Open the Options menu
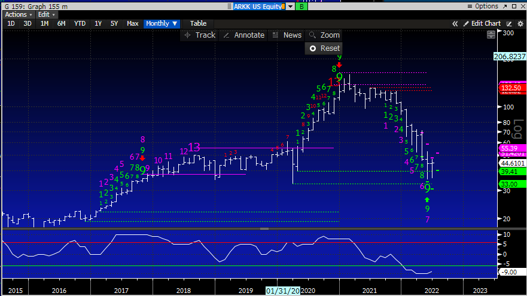This screenshot has height=296, width=527. [483, 7]
